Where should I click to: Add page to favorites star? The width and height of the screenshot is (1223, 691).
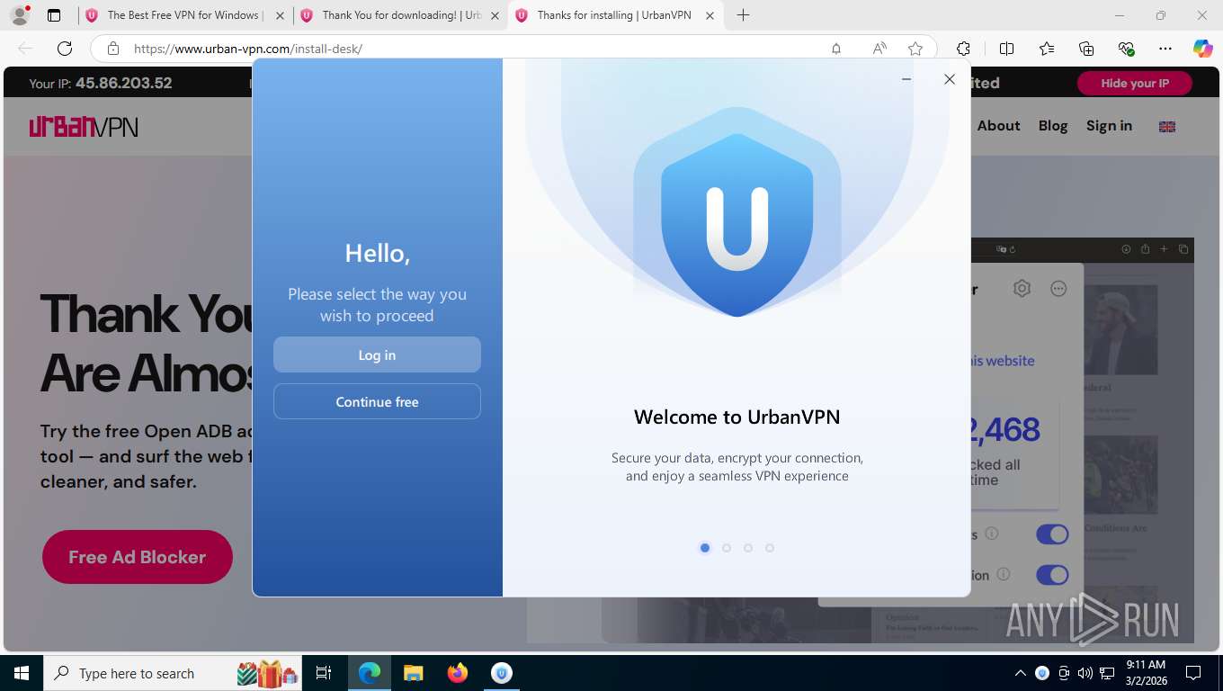[x=915, y=49]
